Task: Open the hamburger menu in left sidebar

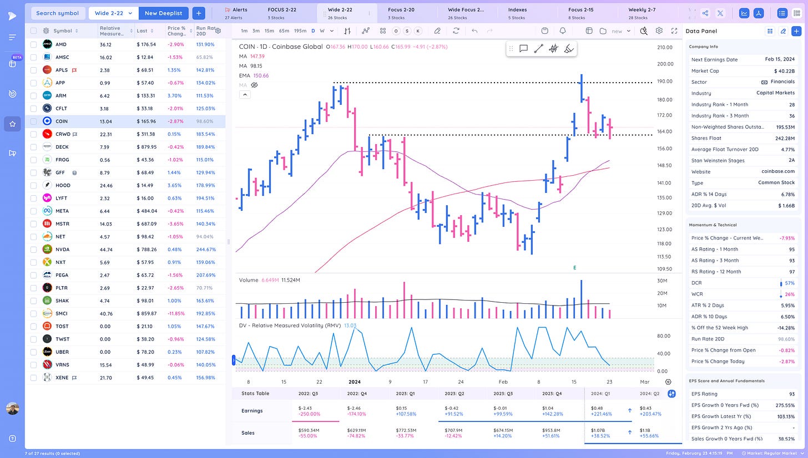Action: 12,37
